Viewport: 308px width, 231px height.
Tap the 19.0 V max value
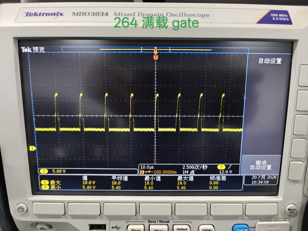coord(89,183)
